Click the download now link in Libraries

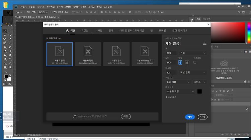pos(224,77)
